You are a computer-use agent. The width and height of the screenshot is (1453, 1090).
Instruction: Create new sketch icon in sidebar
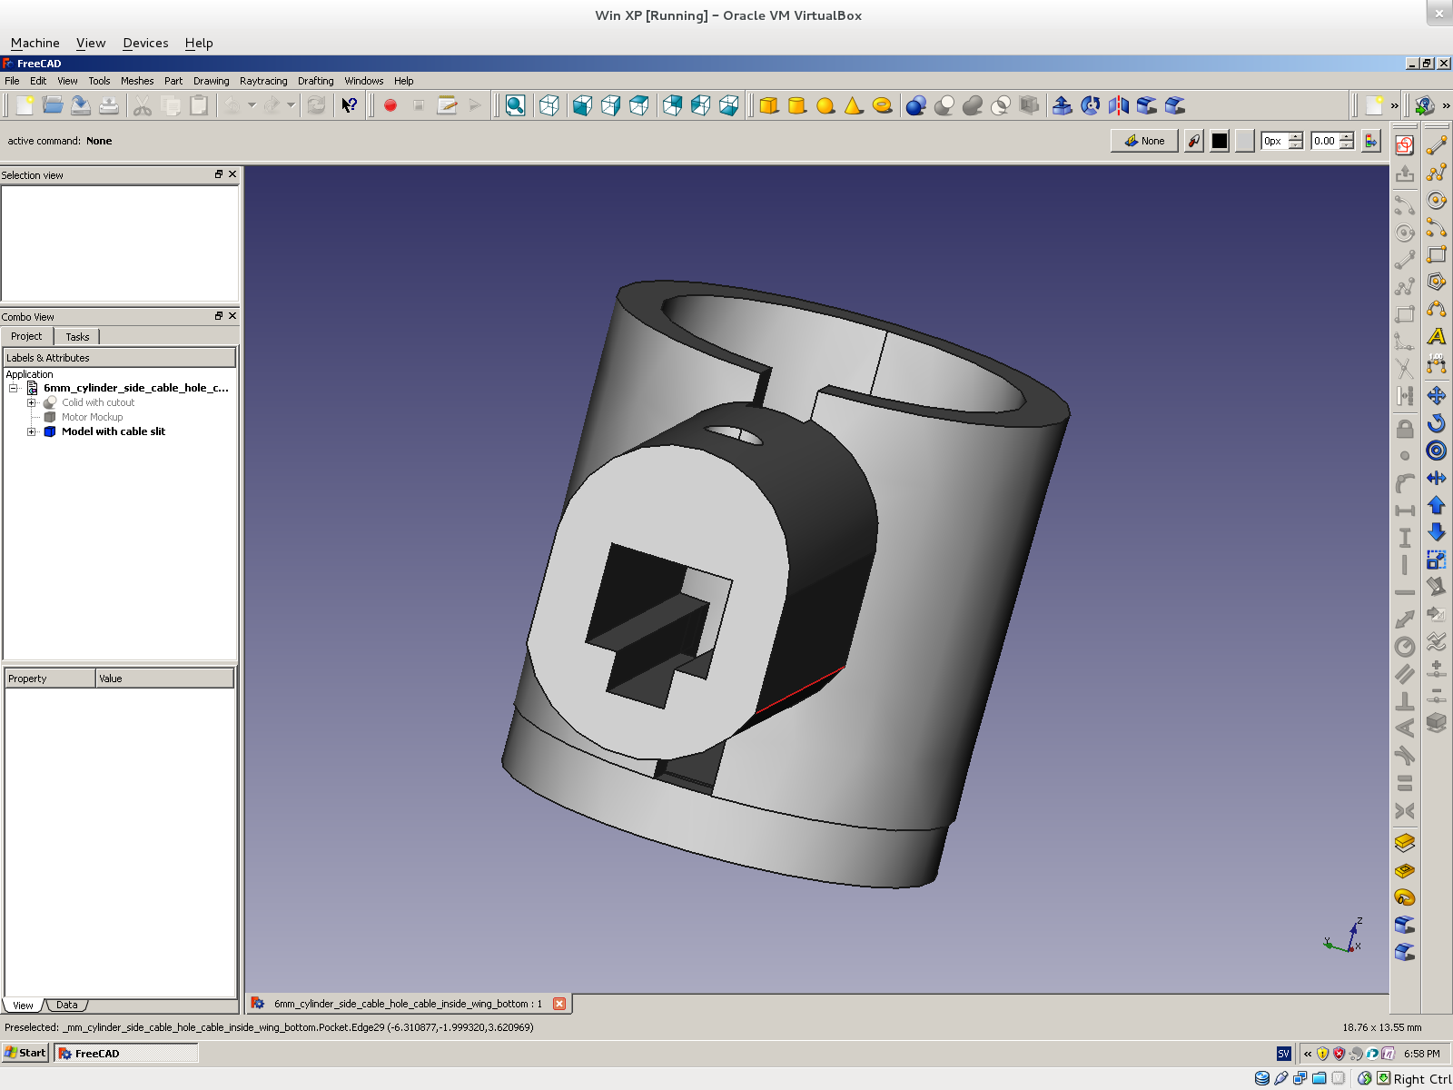coord(1405,145)
